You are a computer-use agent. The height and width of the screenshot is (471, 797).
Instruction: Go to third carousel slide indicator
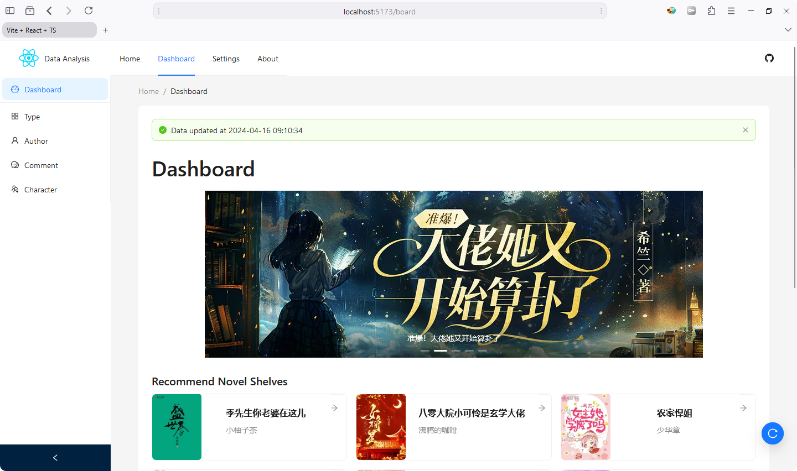(456, 350)
